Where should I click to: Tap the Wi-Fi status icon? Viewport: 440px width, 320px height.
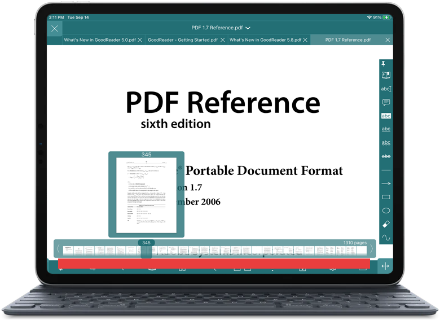[369, 17]
